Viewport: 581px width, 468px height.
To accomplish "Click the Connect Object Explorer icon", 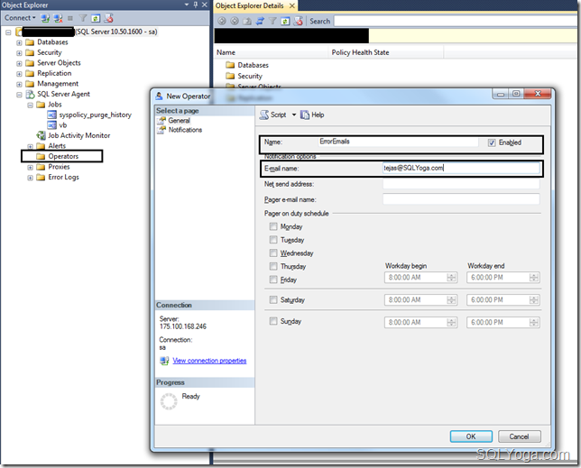I will [x=45, y=18].
